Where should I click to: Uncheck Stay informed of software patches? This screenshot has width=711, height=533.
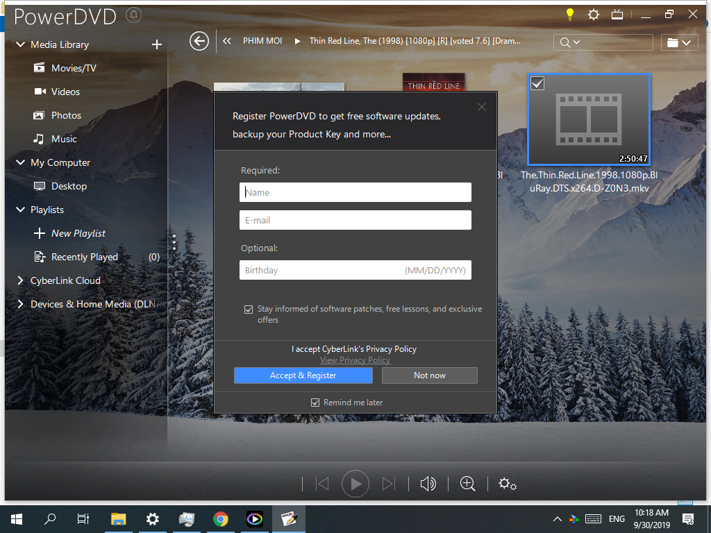pyautogui.click(x=249, y=309)
